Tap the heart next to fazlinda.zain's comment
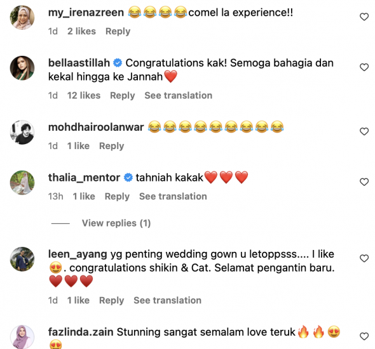Image resolution: width=375 pixels, height=349 pixels. coord(364,336)
